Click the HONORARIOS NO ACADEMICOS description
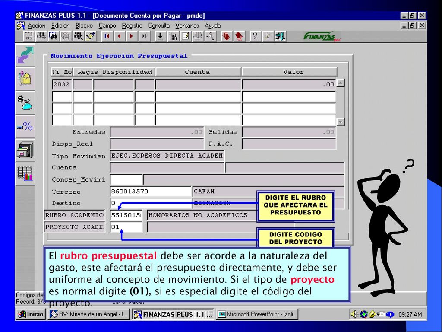 click(202, 215)
